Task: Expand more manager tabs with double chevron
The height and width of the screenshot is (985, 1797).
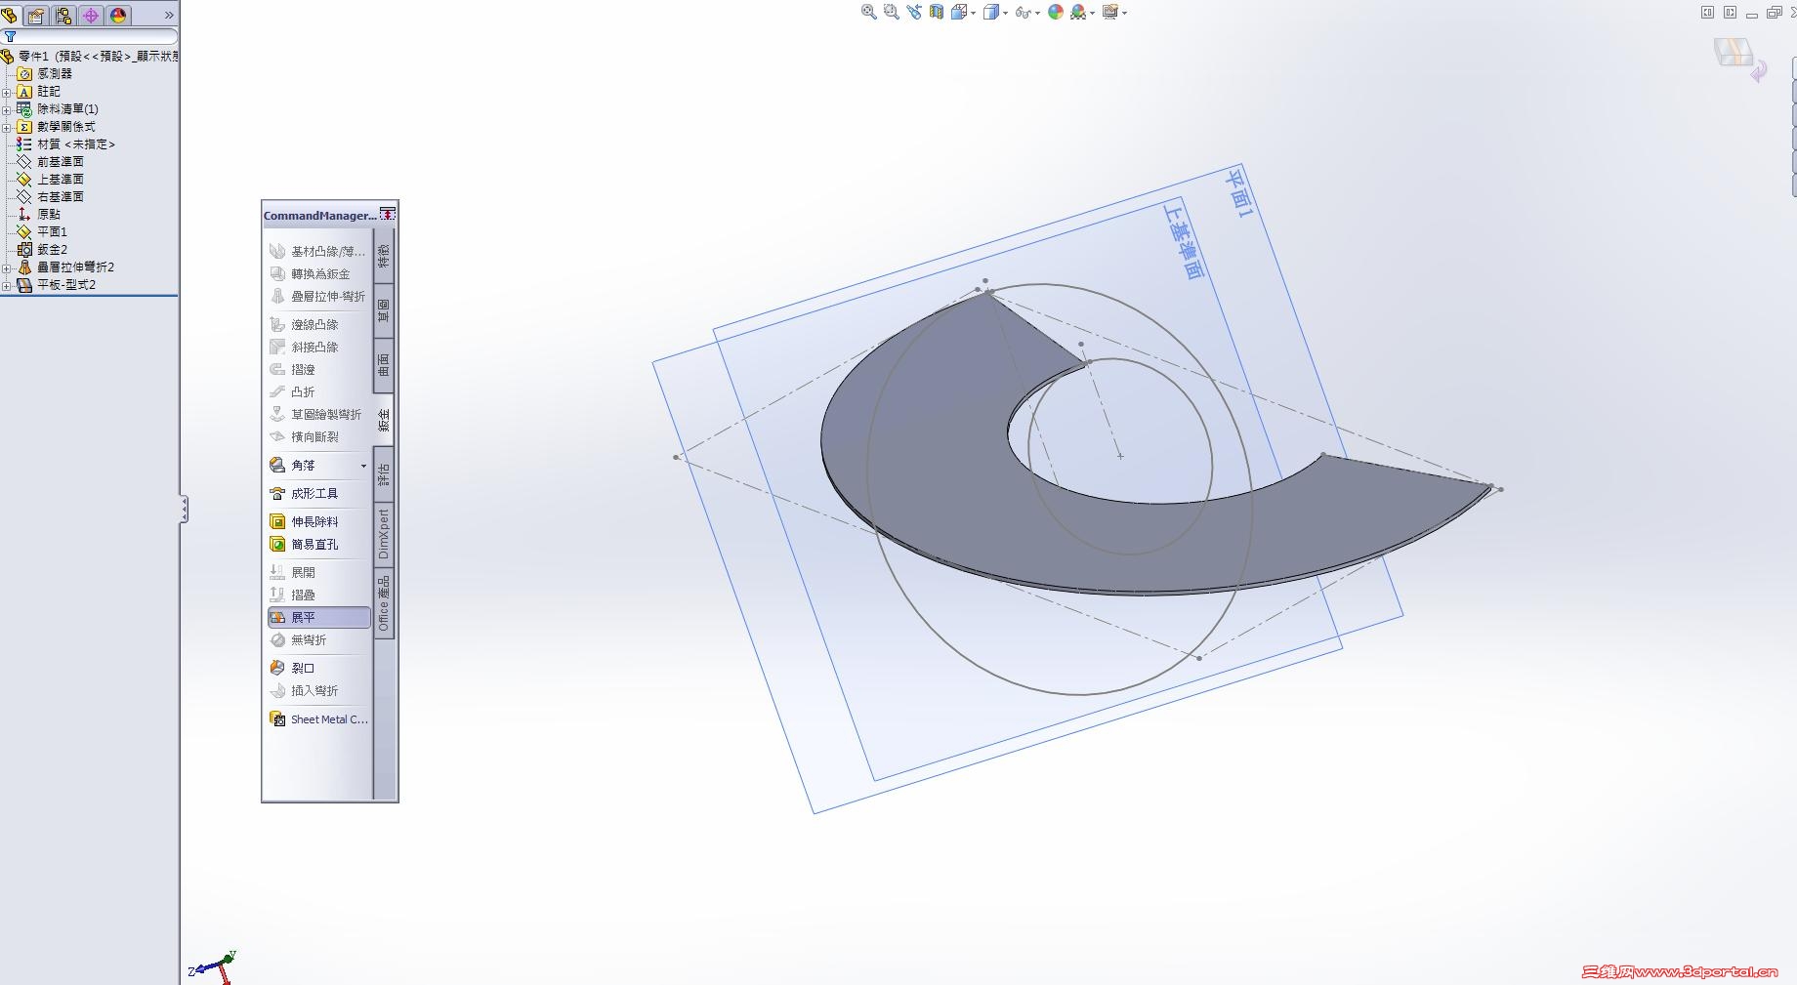Action: [x=169, y=16]
